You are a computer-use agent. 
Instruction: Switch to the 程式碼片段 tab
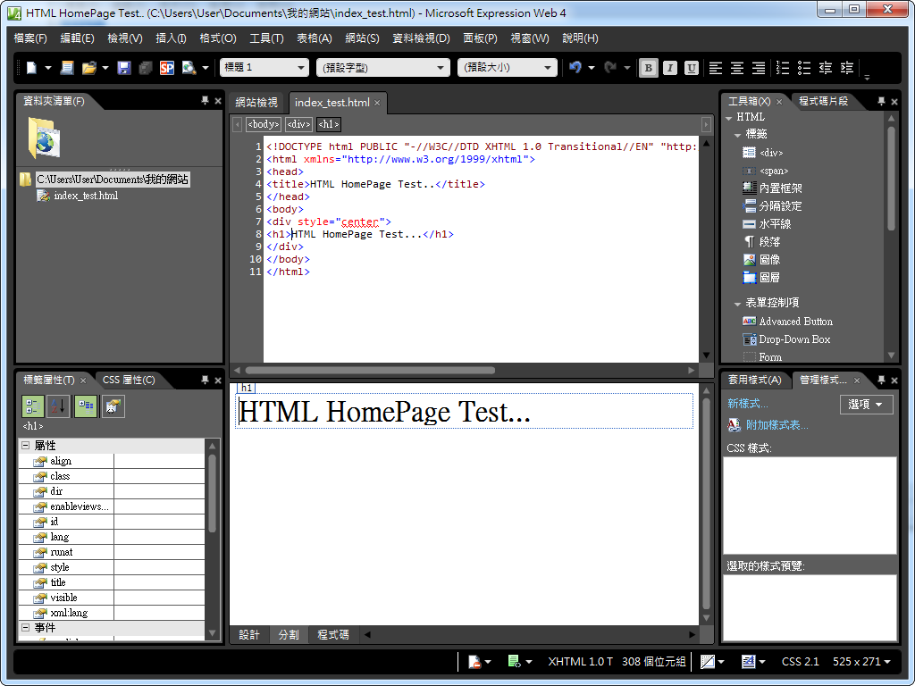click(x=823, y=101)
